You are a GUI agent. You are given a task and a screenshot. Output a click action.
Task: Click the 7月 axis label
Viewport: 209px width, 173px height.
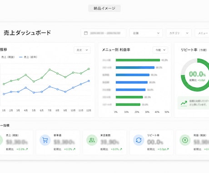point(50,110)
